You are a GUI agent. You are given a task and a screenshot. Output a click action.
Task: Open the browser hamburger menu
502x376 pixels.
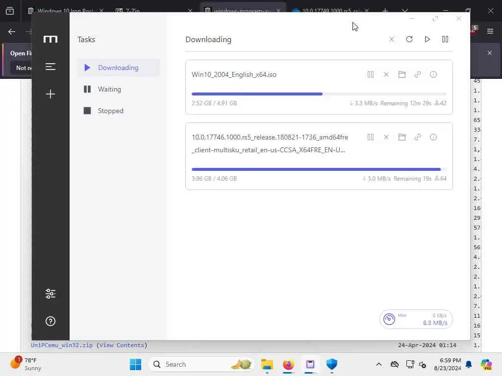(490, 31)
